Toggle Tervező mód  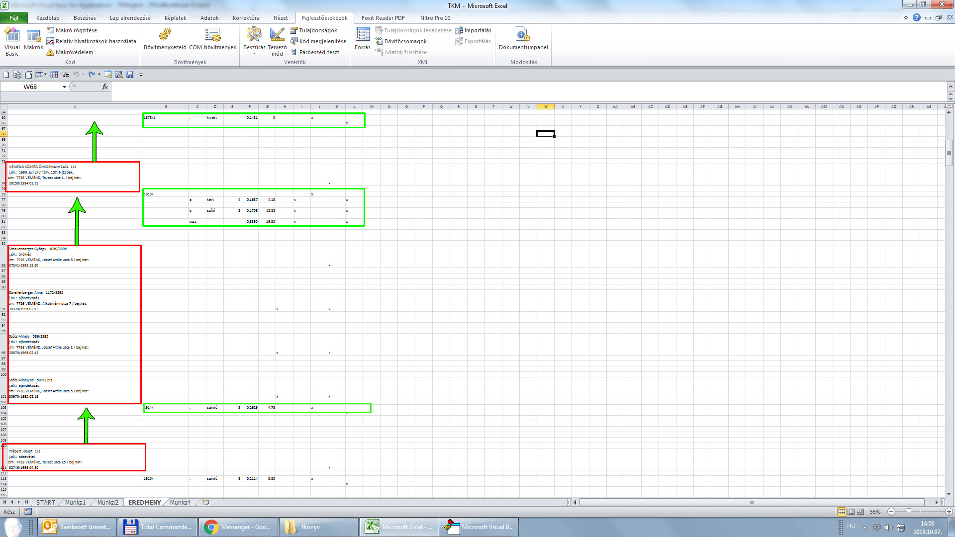[277, 41]
